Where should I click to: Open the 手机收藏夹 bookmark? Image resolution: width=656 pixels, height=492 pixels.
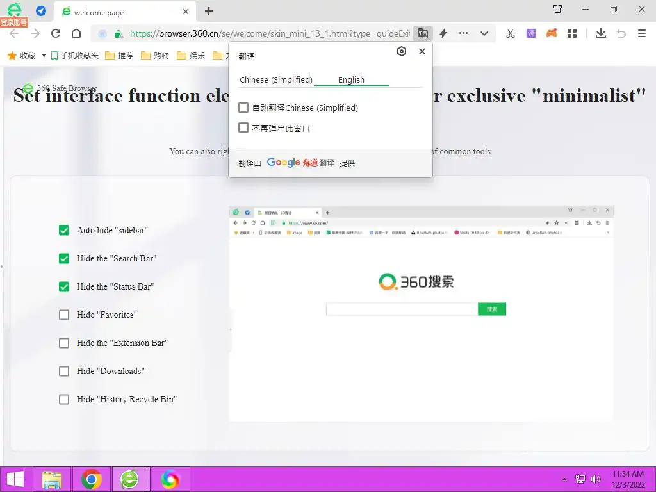[74, 55]
